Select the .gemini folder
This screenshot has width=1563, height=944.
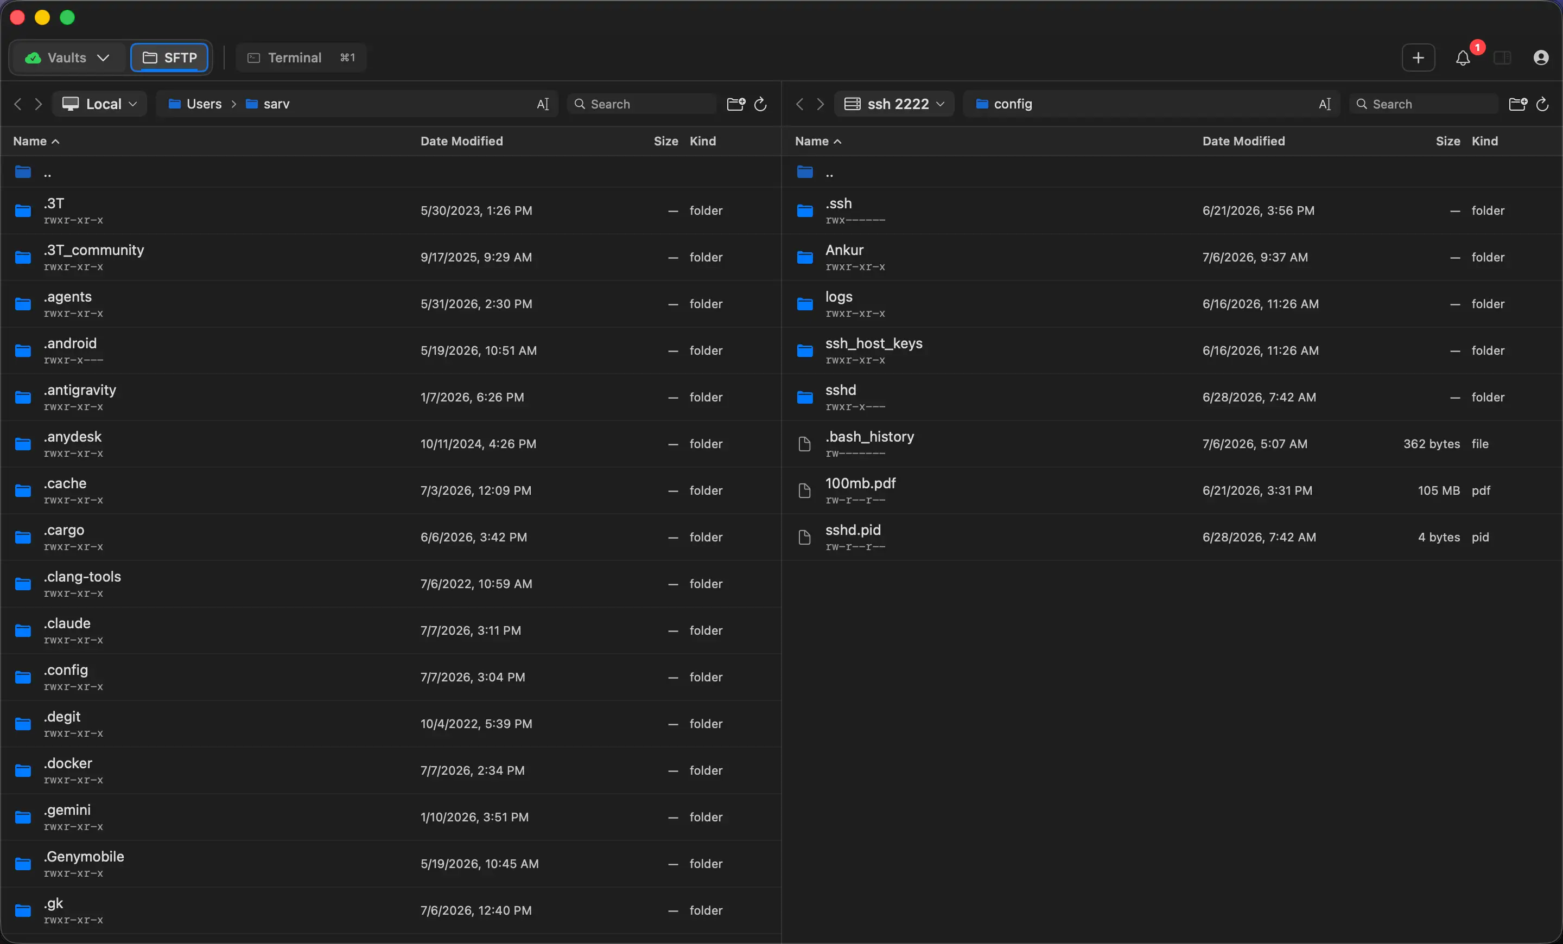point(391,817)
